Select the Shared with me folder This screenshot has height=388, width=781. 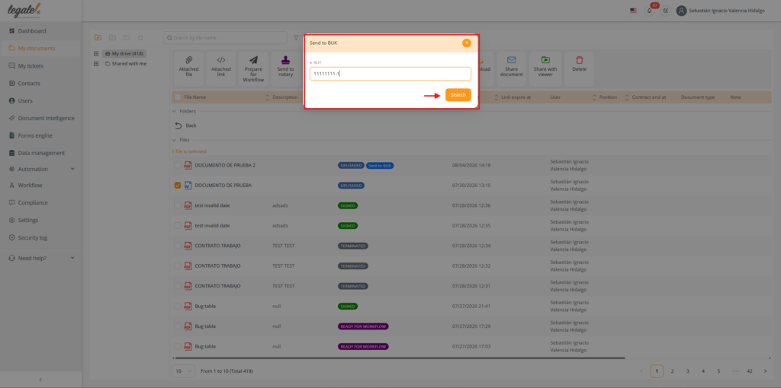(126, 64)
